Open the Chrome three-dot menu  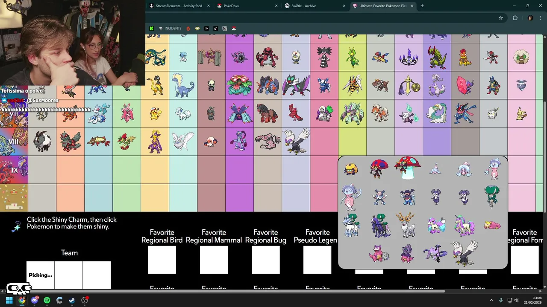point(541,18)
